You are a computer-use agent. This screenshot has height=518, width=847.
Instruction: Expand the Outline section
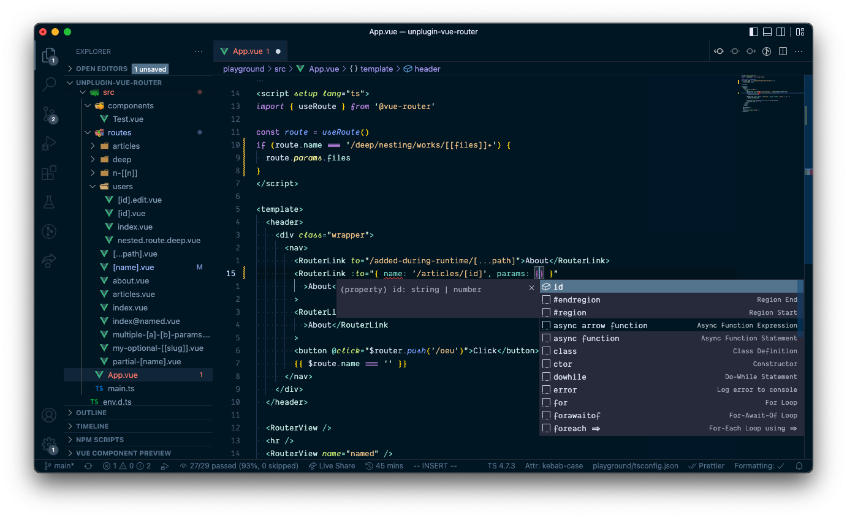click(x=138, y=413)
